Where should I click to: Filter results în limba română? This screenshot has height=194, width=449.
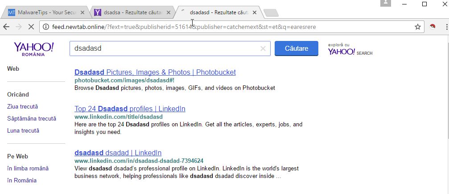coord(28,168)
